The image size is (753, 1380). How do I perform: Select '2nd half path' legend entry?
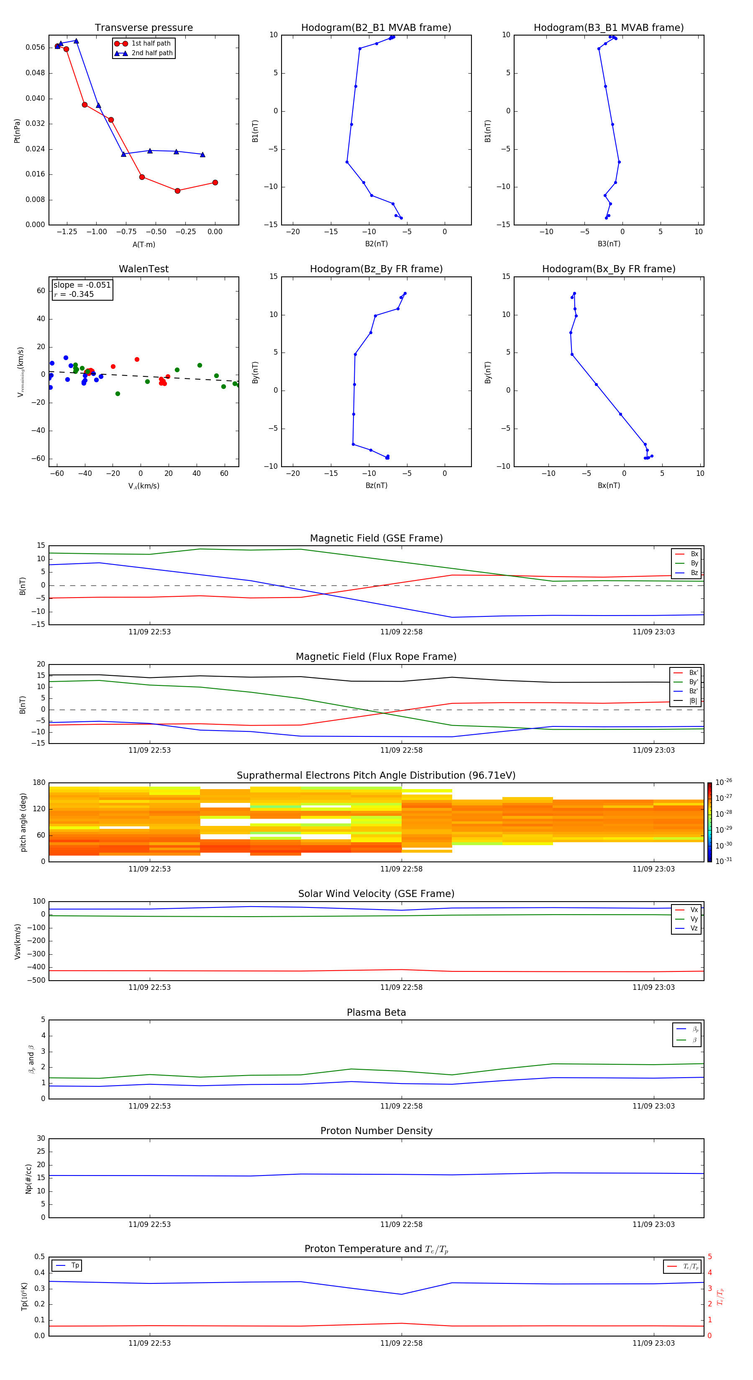[143, 53]
